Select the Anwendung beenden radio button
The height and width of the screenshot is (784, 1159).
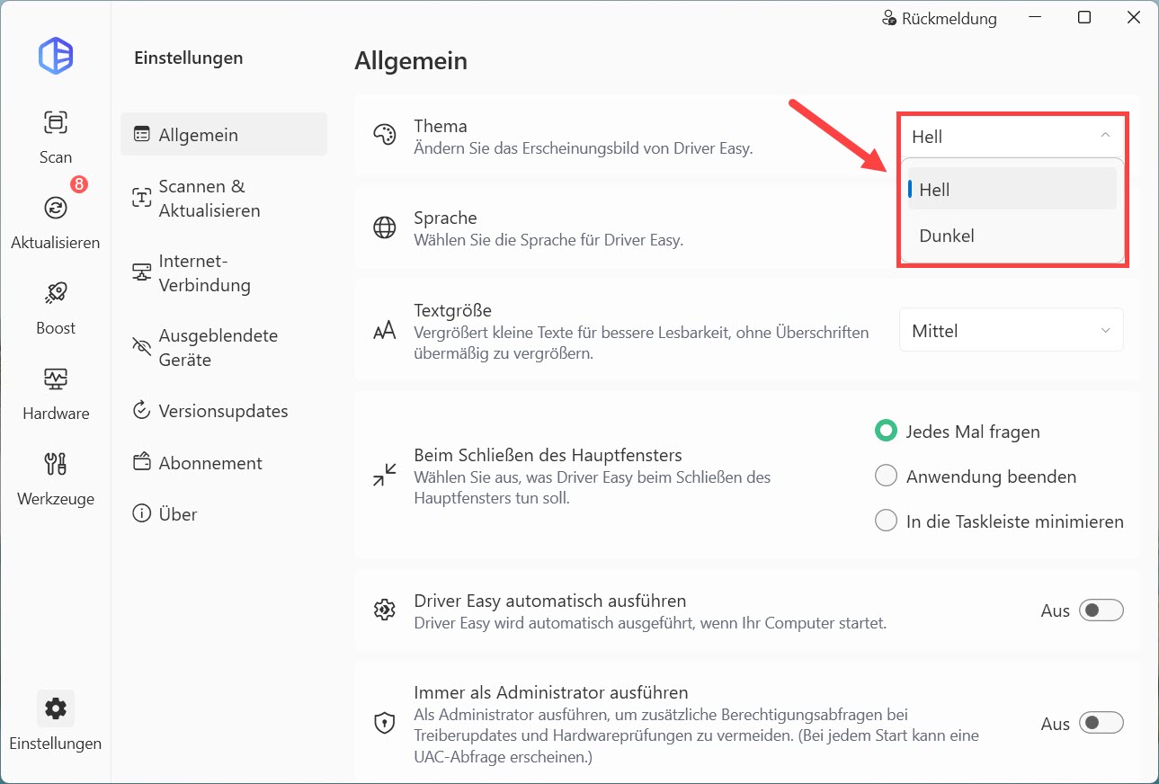(887, 477)
